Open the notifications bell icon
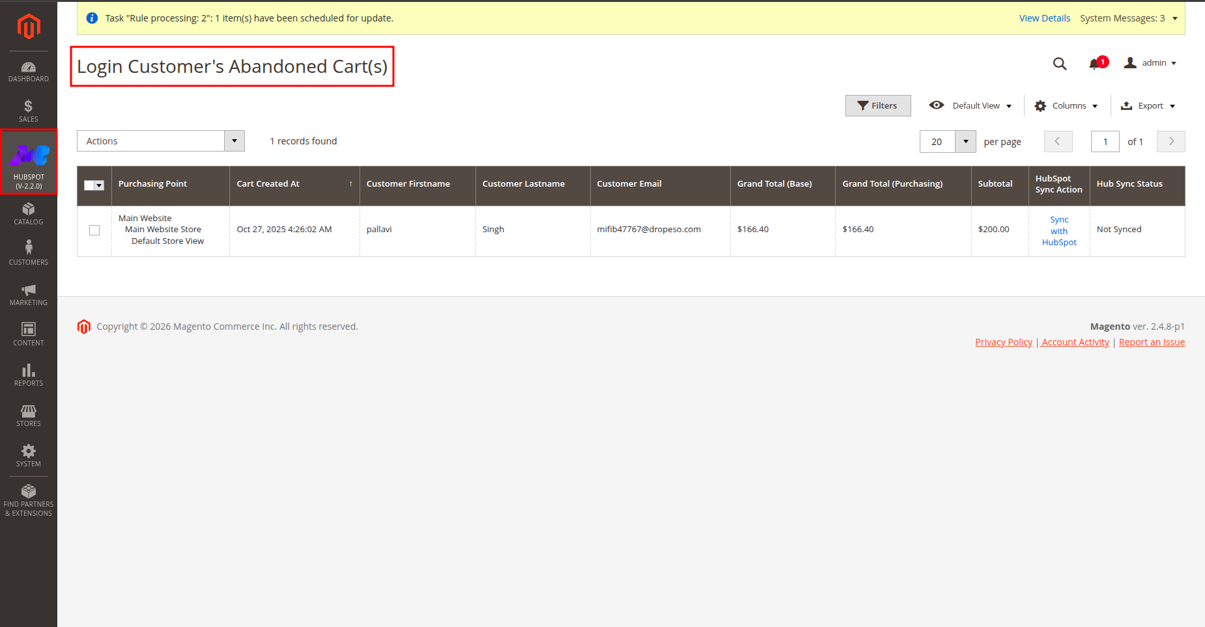This screenshot has width=1205, height=627. pyautogui.click(x=1095, y=64)
